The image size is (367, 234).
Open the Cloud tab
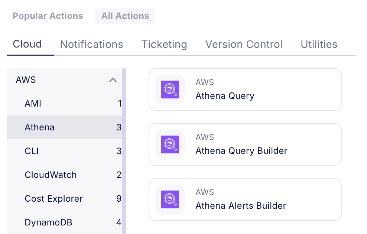pyautogui.click(x=27, y=44)
